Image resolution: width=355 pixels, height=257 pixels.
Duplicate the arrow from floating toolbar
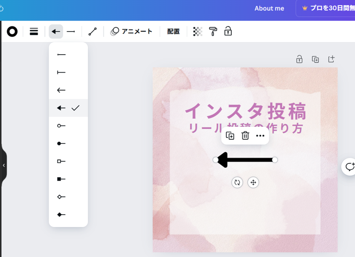click(x=230, y=136)
